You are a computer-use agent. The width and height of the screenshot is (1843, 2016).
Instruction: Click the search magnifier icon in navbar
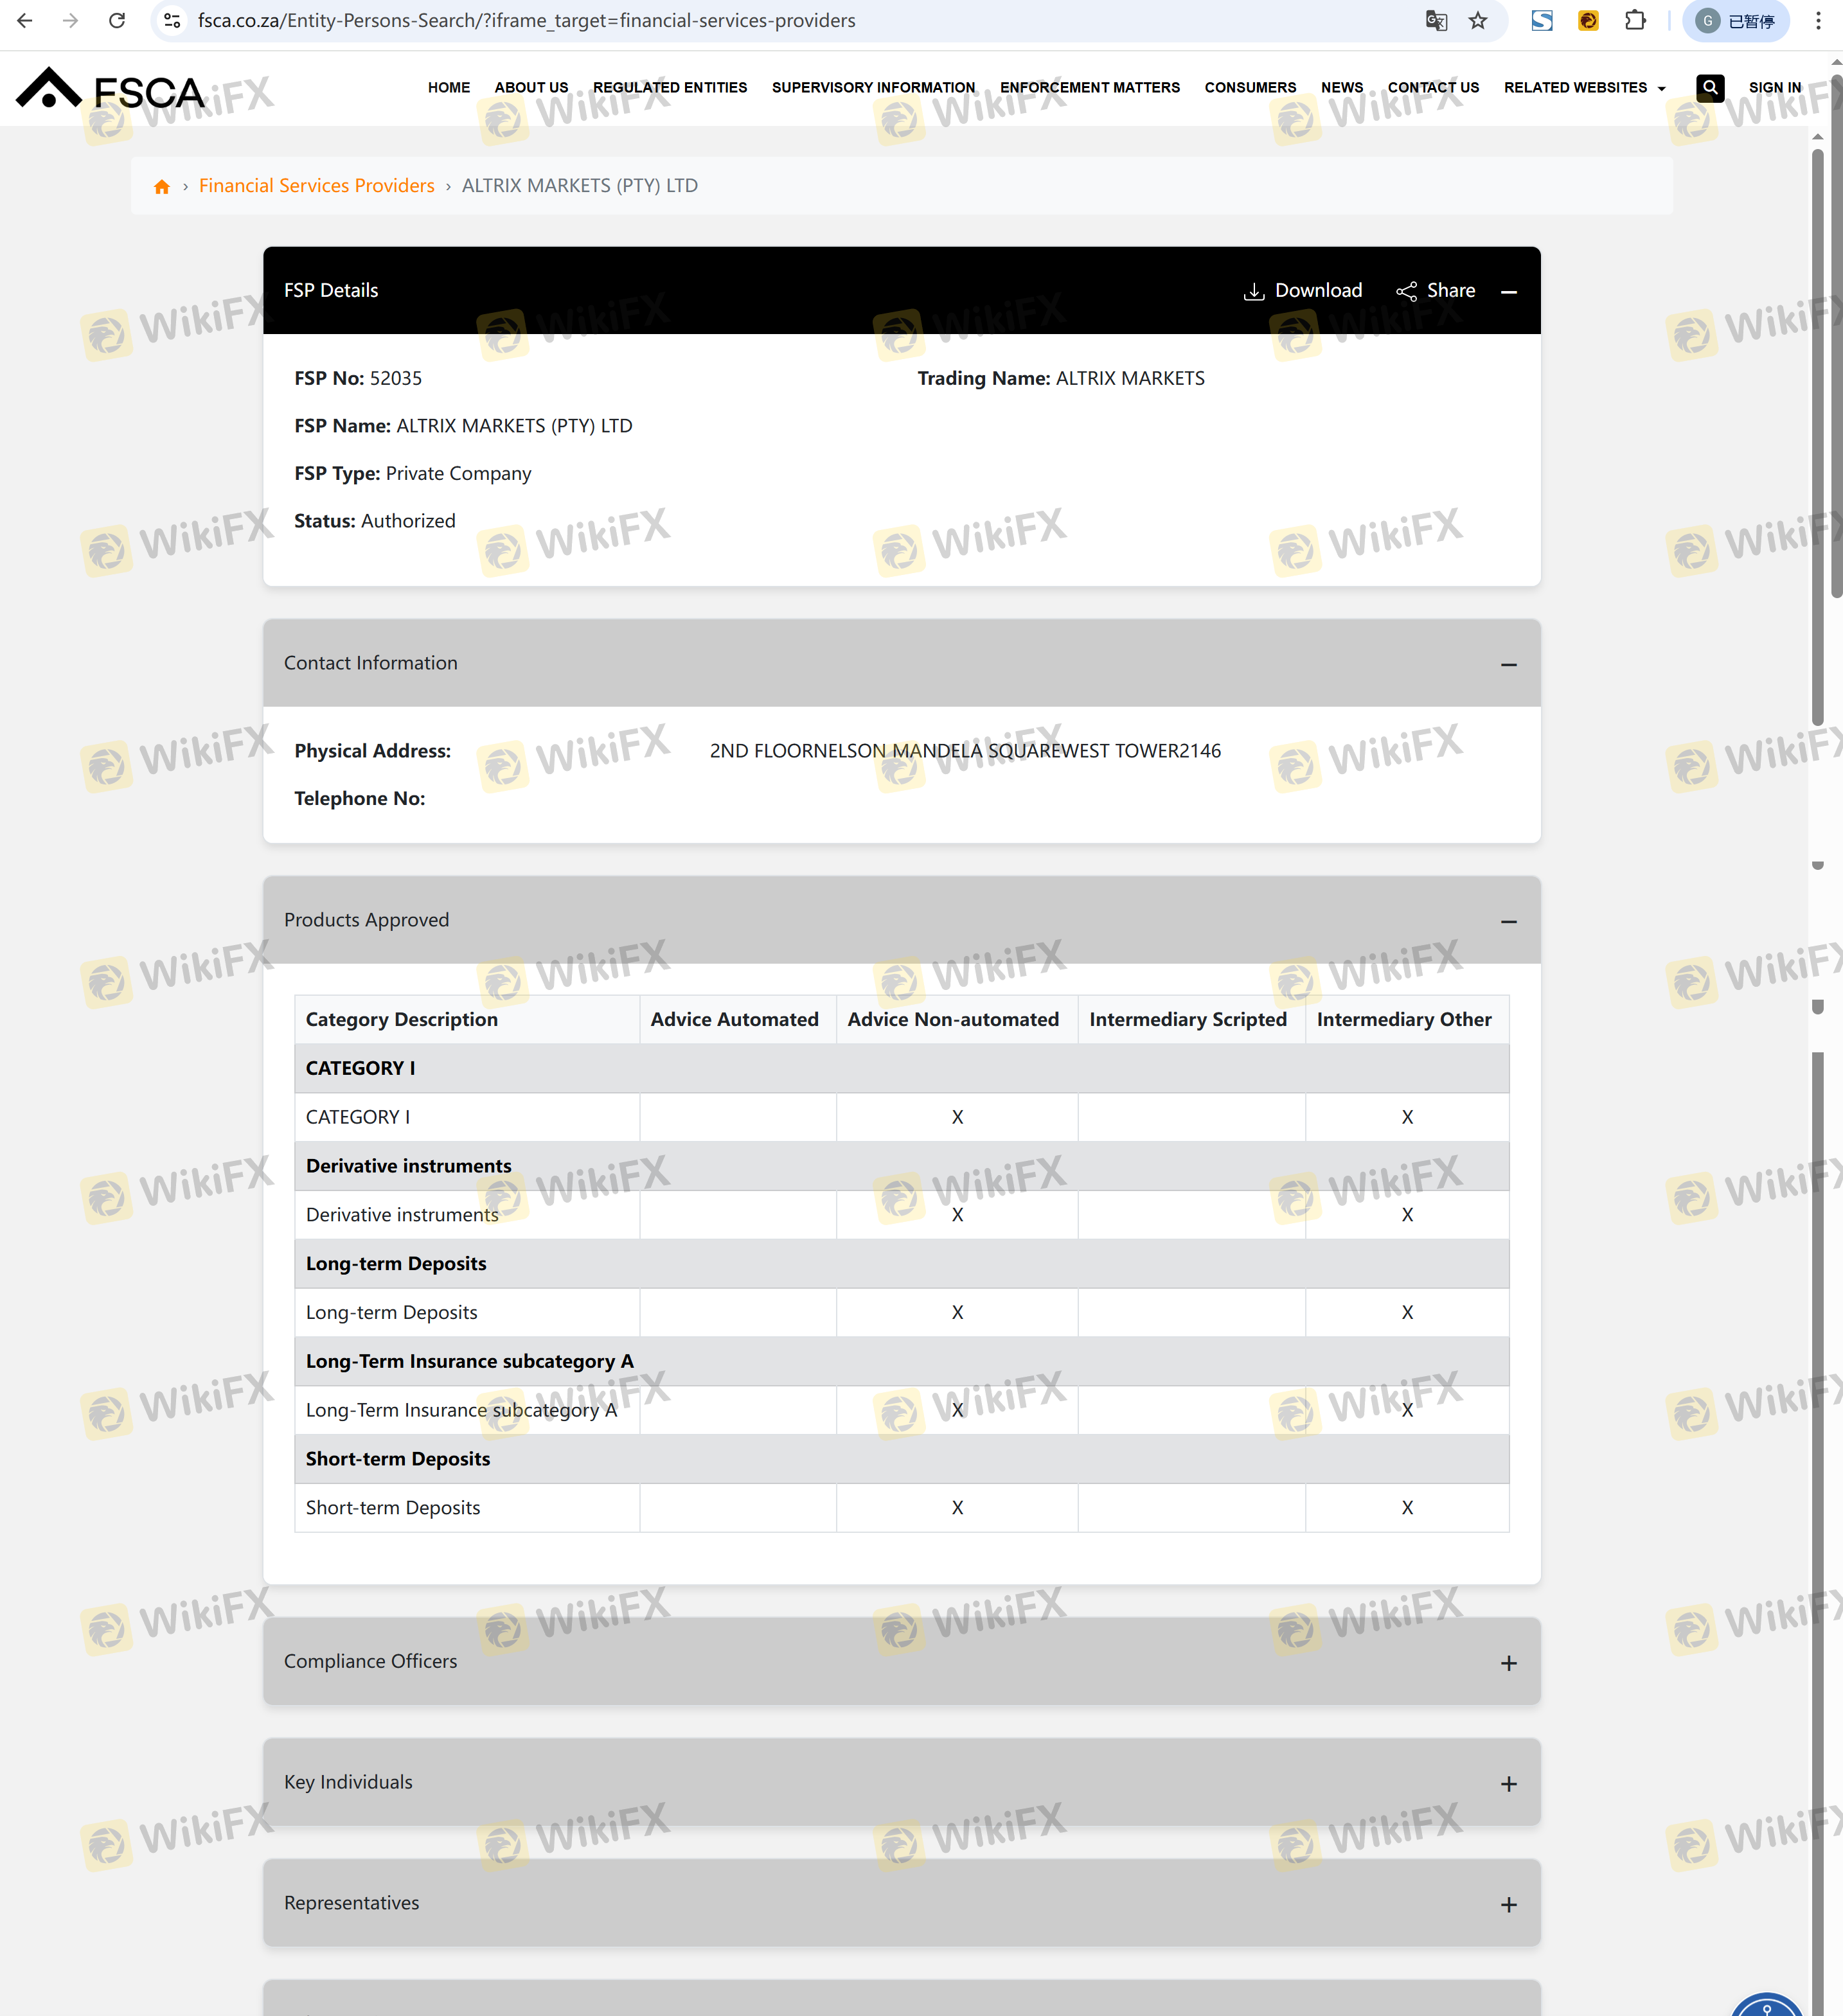tap(1710, 88)
